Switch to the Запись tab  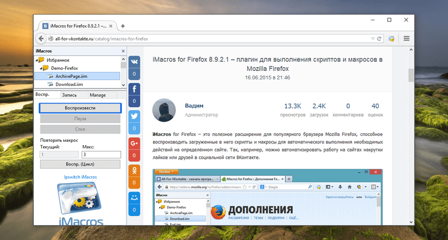(74, 95)
